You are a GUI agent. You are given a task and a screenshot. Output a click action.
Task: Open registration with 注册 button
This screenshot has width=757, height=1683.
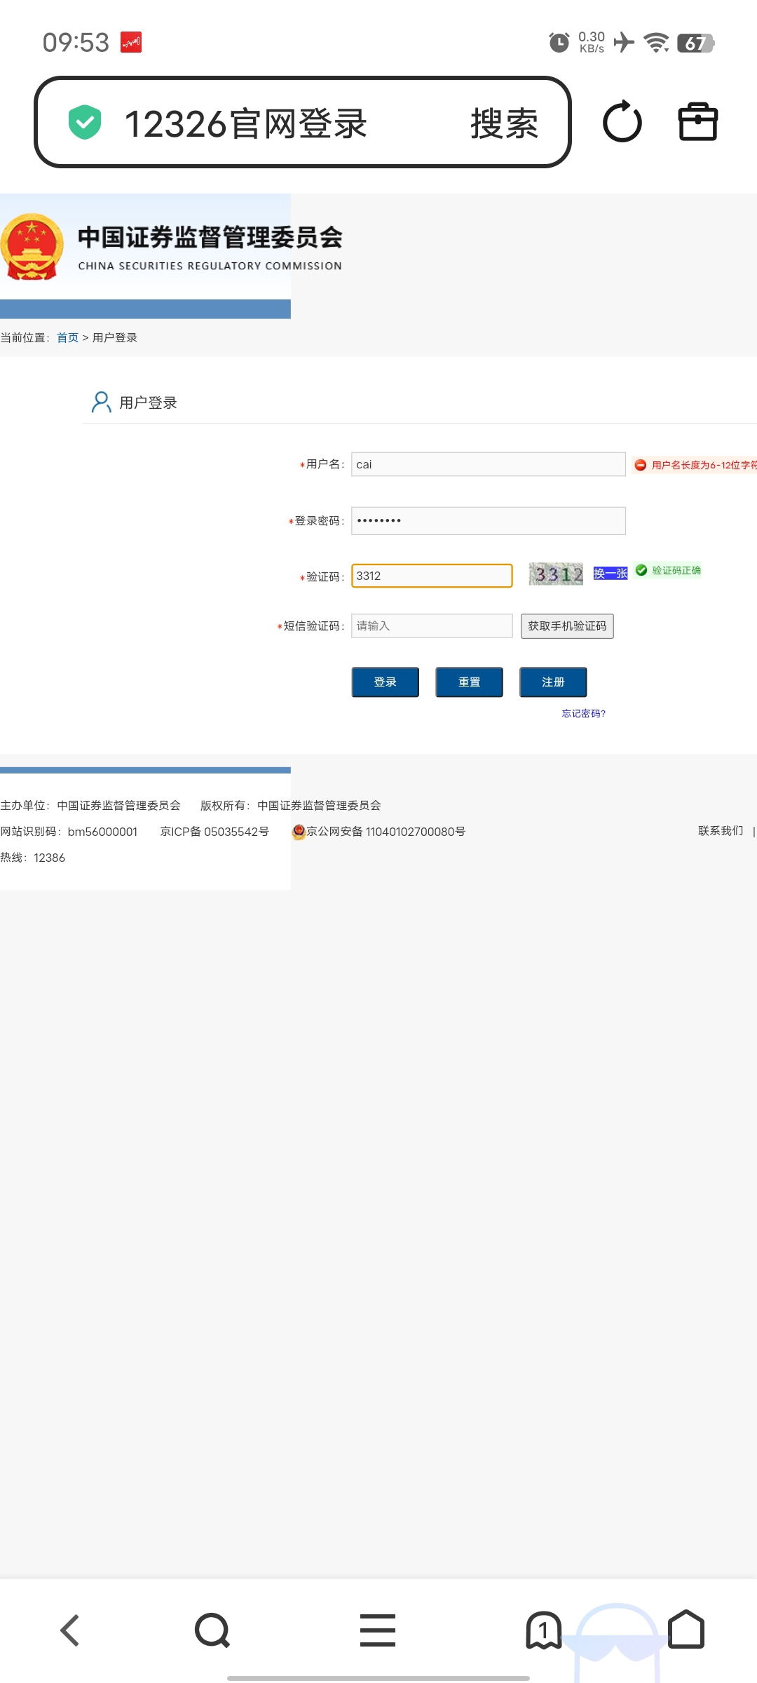553,682
